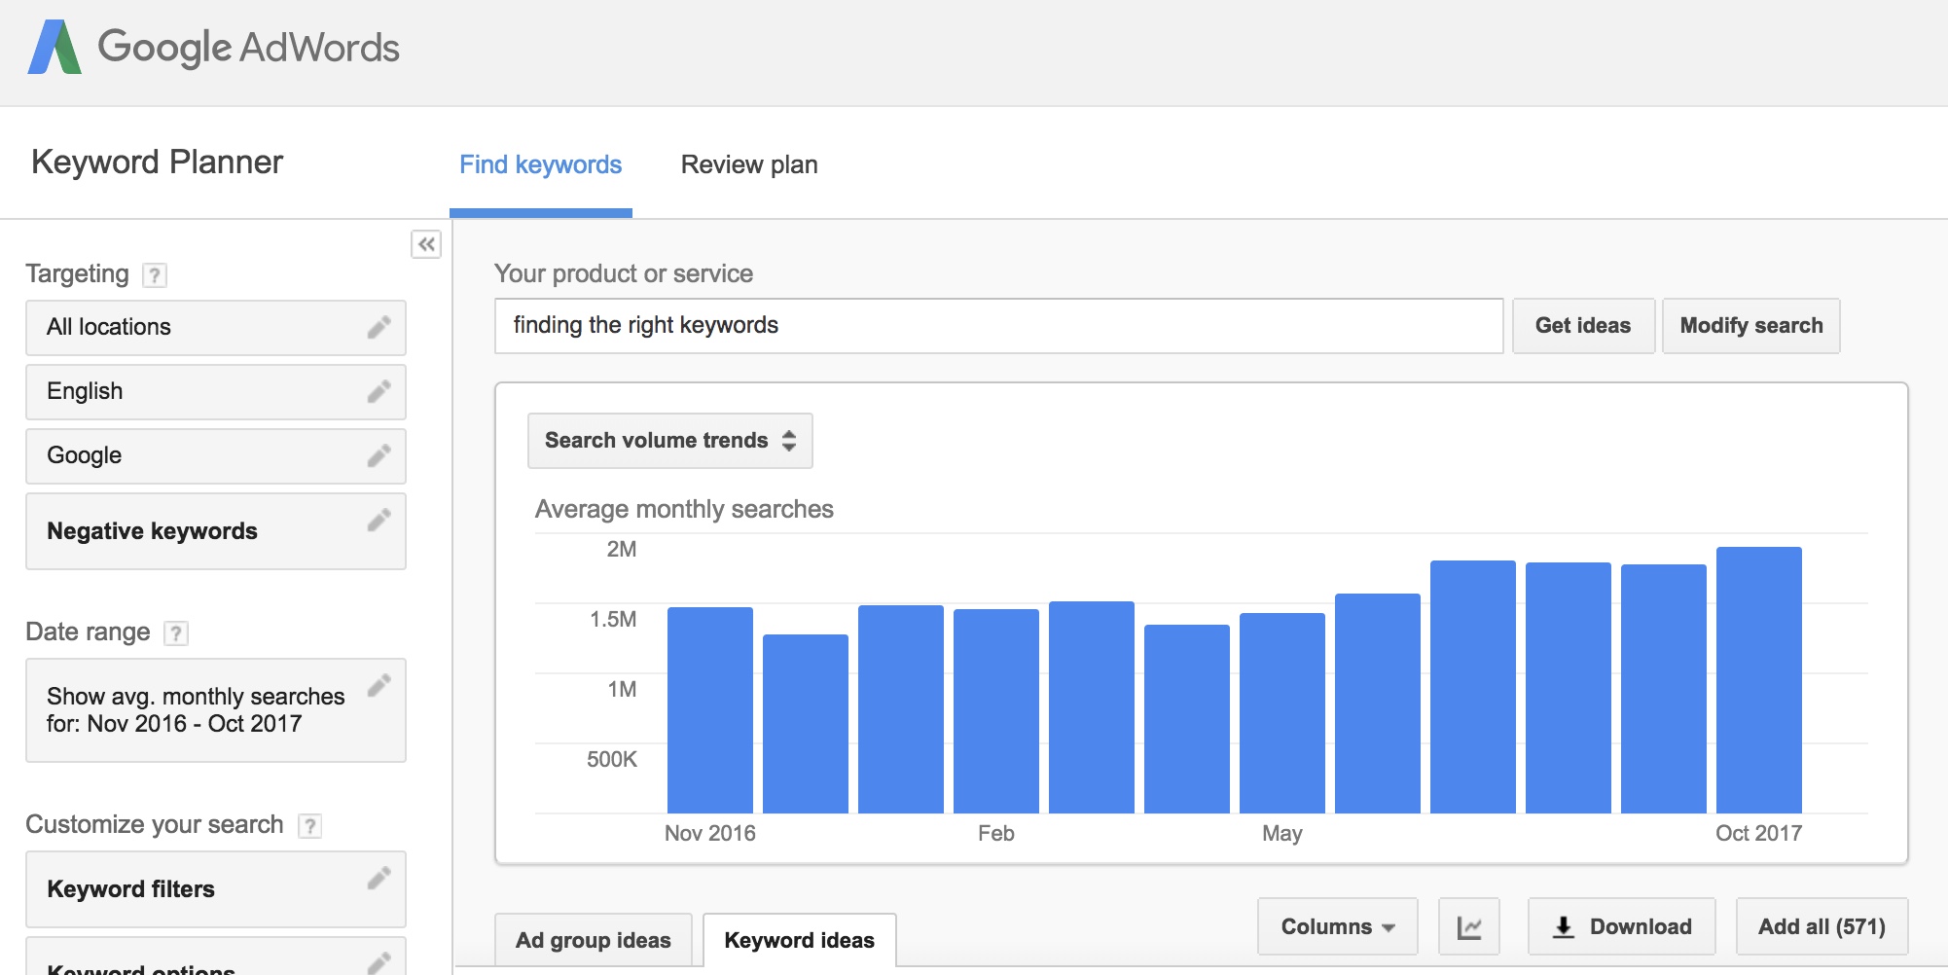Open the Nov 2016 - Oct 2017 date range
Viewport: 1948px width, 975px height.
point(216,710)
